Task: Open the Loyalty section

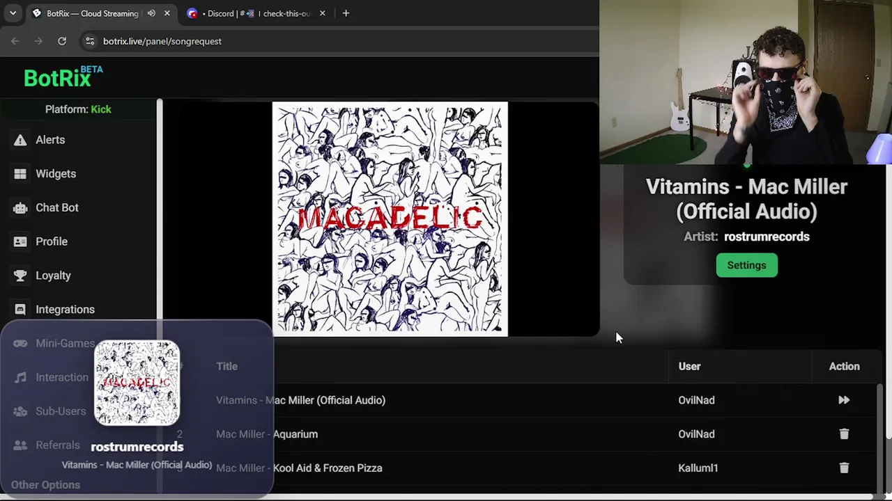Action: click(x=53, y=276)
